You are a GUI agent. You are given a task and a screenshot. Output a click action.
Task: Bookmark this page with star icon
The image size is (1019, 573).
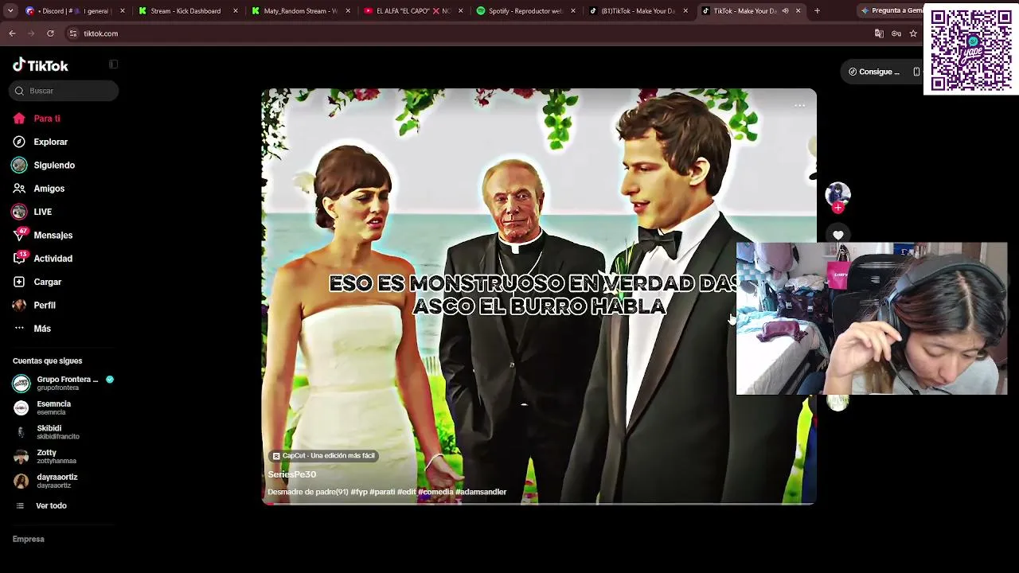[913, 33]
